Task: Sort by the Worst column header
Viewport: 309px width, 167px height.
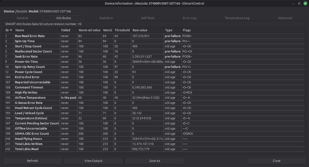Action: point(108,30)
